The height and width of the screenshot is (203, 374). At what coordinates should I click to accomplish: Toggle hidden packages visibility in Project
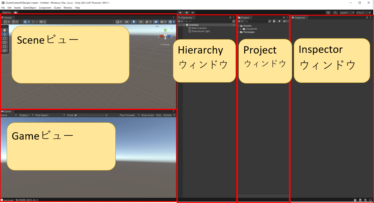[286, 21]
